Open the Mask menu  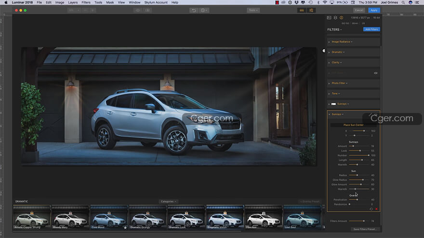coord(110,2)
